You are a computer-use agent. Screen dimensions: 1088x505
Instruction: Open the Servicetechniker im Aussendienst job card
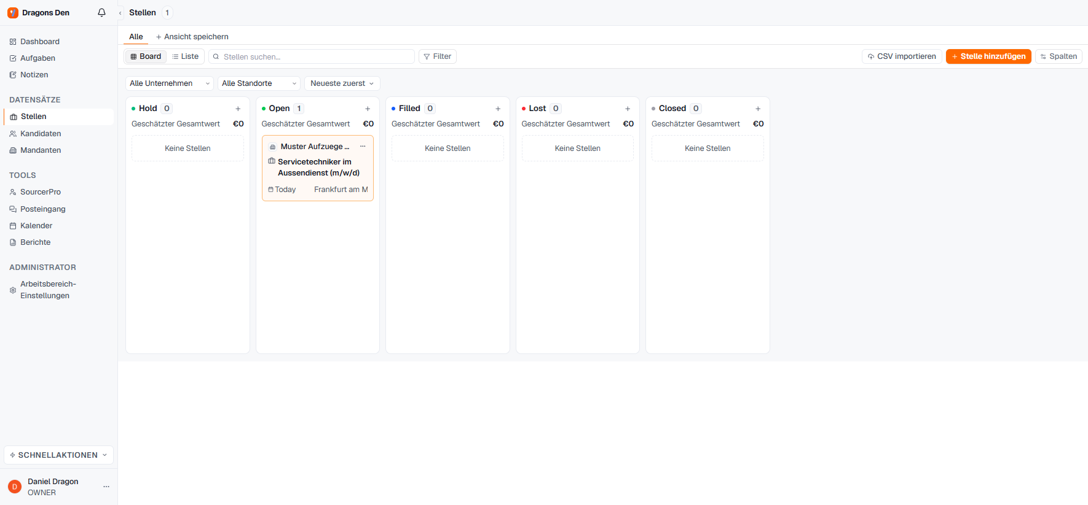(x=318, y=168)
